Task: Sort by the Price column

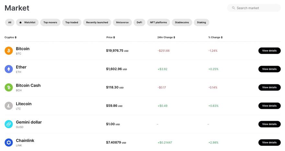Action: [x=110, y=37]
